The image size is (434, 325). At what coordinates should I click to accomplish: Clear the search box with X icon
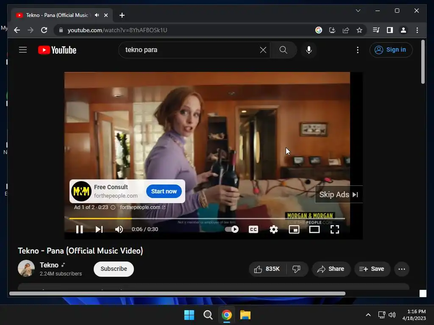click(x=263, y=50)
